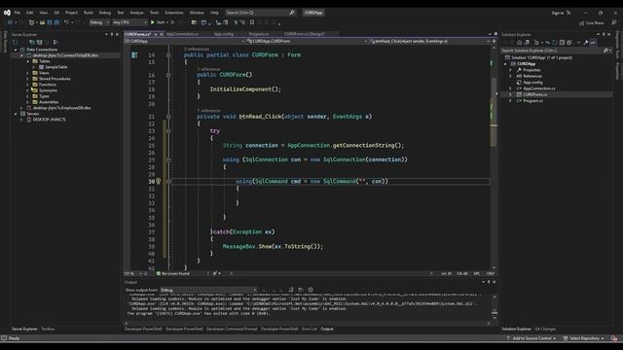The height and width of the screenshot is (350, 623).
Task: Click No issues found status indicator
Action: (x=173, y=274)
